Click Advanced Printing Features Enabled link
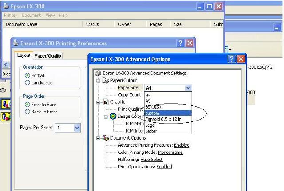The height and width of the screenshot is (191, 284). pos(181,145)
